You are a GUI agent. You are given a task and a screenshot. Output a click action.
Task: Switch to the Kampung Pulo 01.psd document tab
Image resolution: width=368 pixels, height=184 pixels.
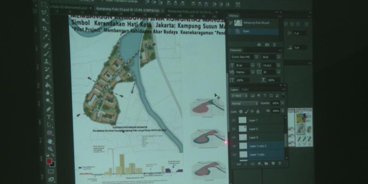coord(128,11)
